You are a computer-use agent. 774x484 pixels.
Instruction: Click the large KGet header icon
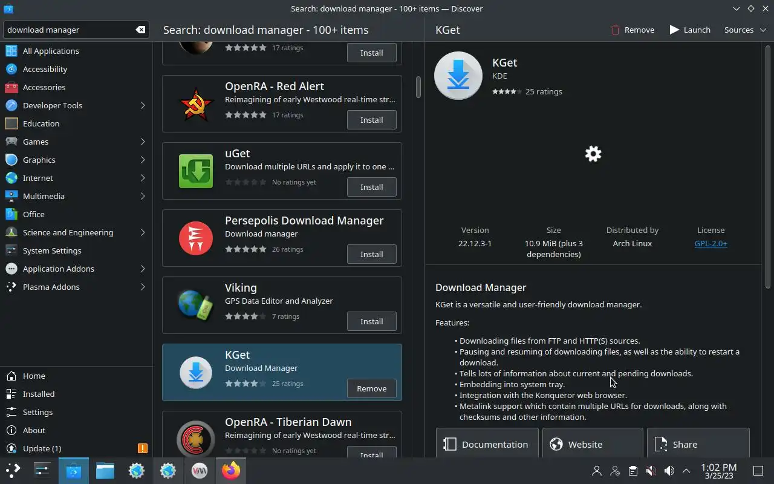pyautogui.click(x=458, y=76)
